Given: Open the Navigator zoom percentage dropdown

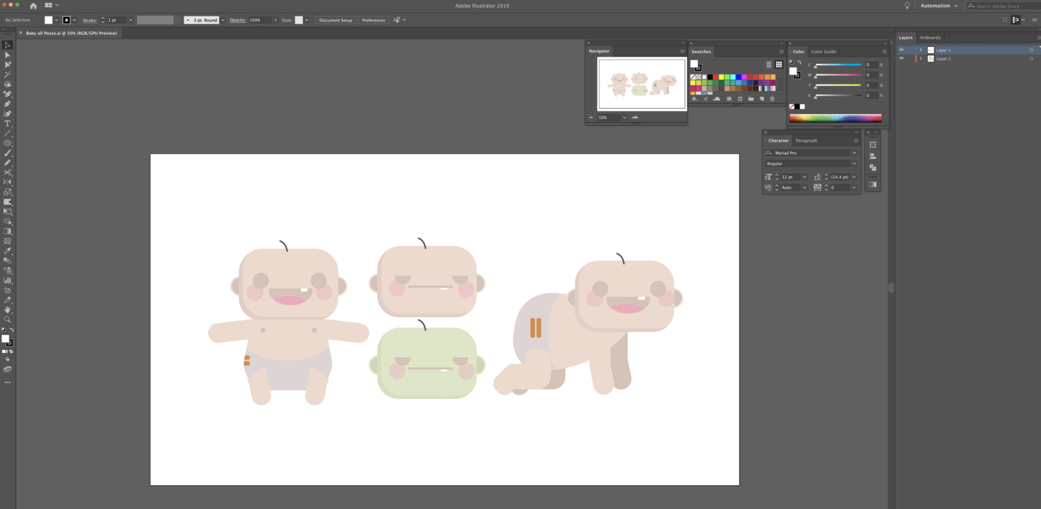Looking at the screenshot, I should 624,117.
